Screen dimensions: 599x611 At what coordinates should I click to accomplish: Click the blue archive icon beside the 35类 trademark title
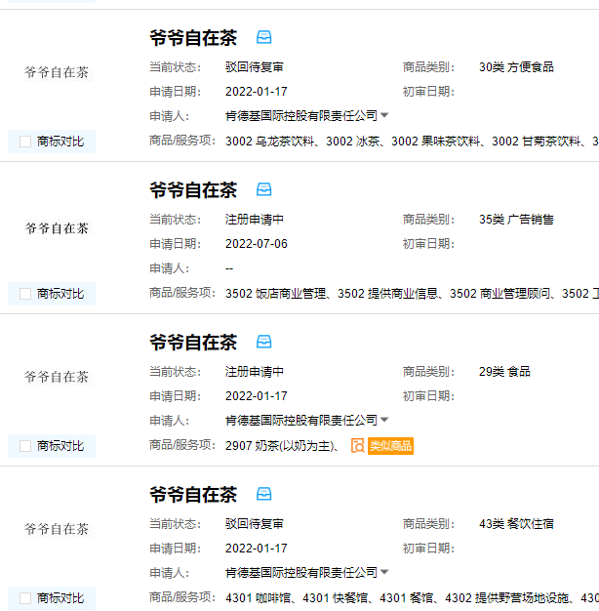(263, 189)
